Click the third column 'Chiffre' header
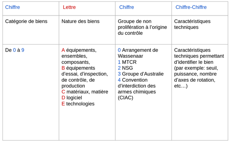 [126, 7]
